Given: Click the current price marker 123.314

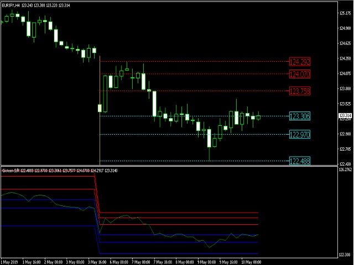Looking at the screenshot, I should pos(345,115).
